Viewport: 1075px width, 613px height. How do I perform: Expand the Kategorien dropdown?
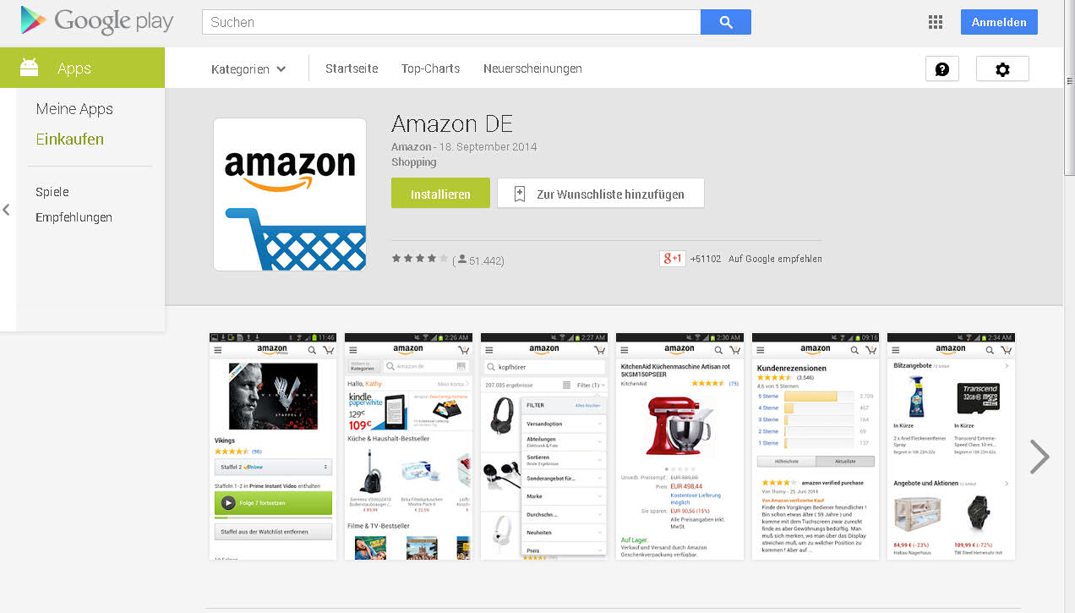[248, 69]
